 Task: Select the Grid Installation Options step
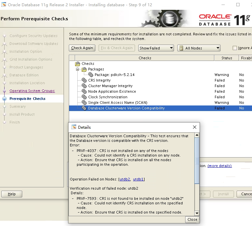point(31,59)
